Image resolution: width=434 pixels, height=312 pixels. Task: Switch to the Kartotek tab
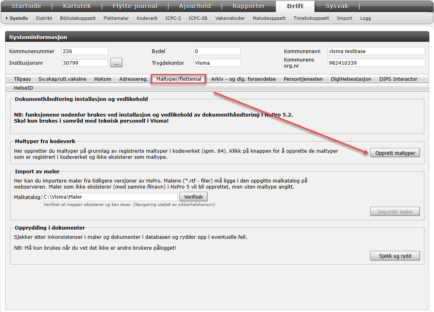[77, 6]
